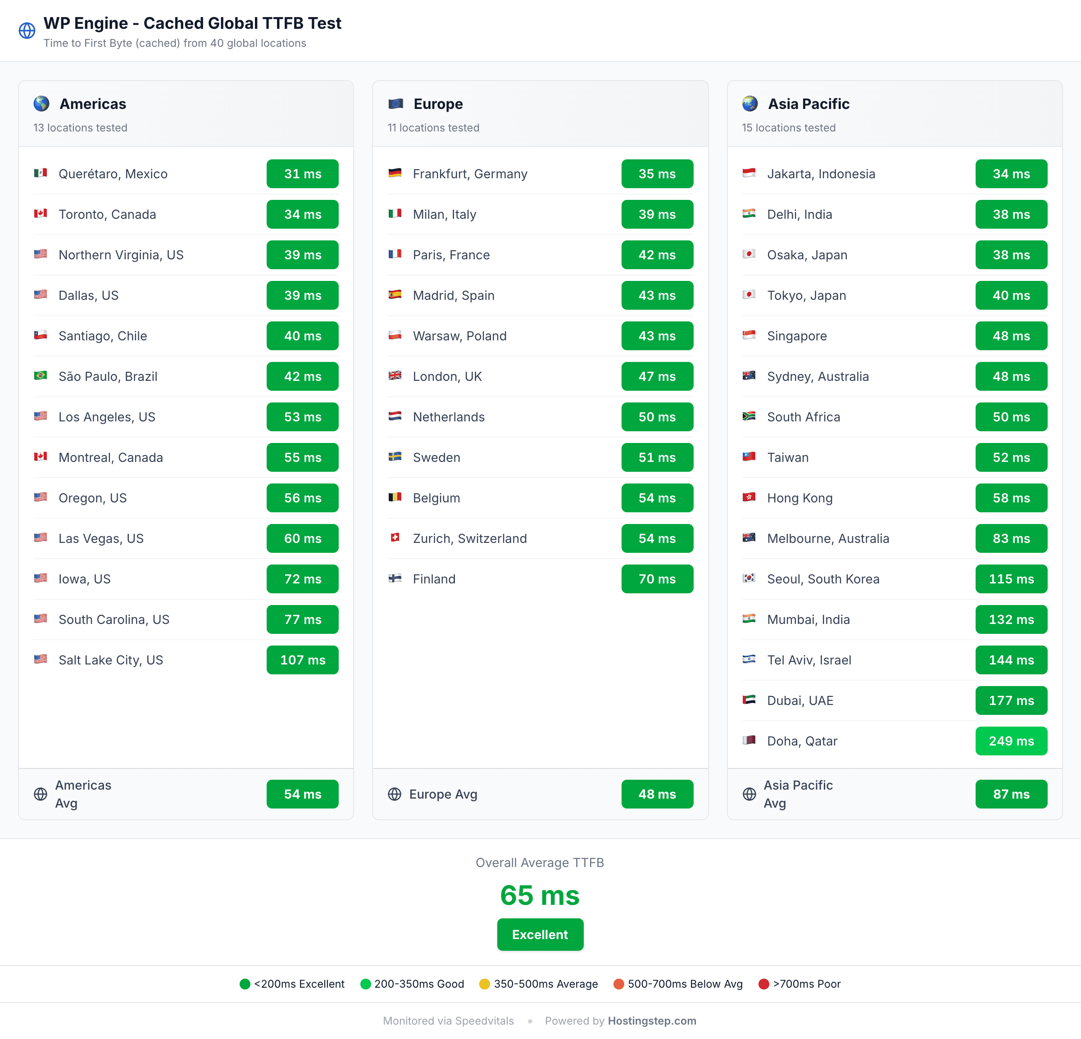The width and height of the screenshot is (1081, 1039).
Task: Click the Swiss flag beside Zurich
Action: pos(395,538)
